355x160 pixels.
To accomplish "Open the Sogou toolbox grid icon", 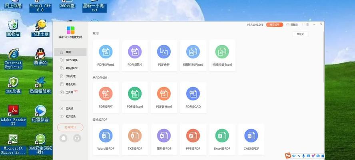I will [323, 156].
